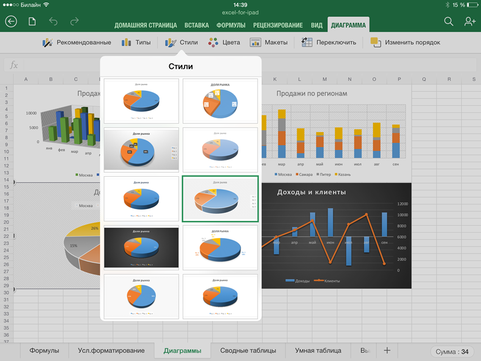This screenshot has width=481, height=361.
Task: Open the Формулы sheet tab
Action: point(44,351)
